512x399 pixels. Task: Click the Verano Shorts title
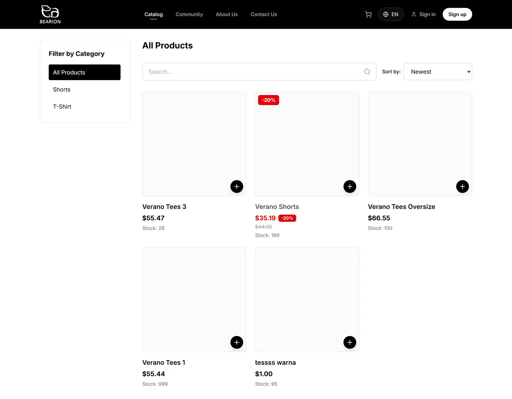point(277,207)
